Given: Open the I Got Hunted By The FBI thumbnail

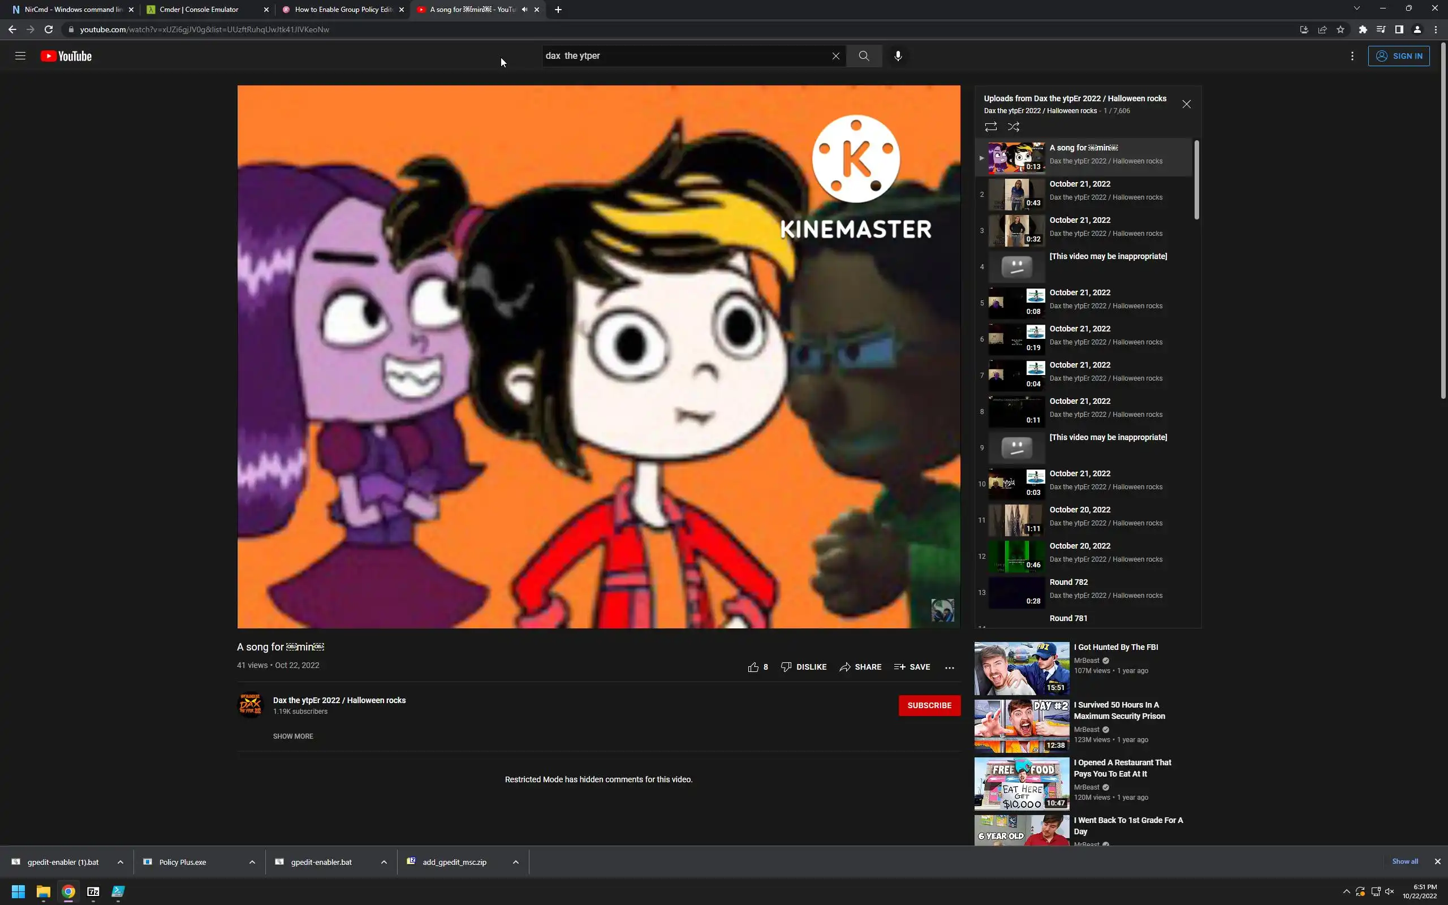Looking at the screenshot, I should pos(1022,668).
